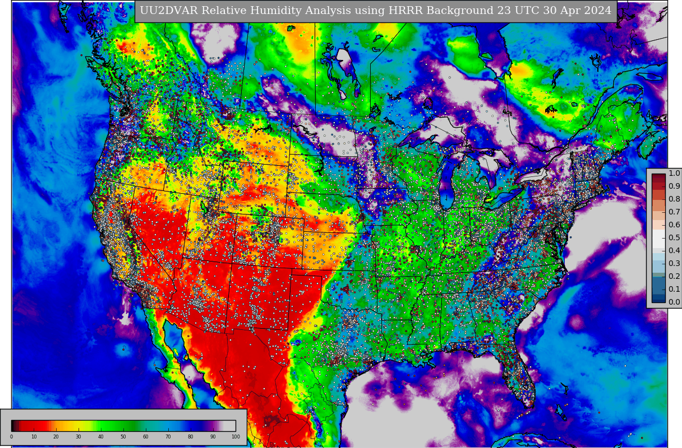Image resolution: width=682 pixels, height=448 pixels.
Task: Select the 0.4 label on right colorbar
Action: (x=674, y=251)
